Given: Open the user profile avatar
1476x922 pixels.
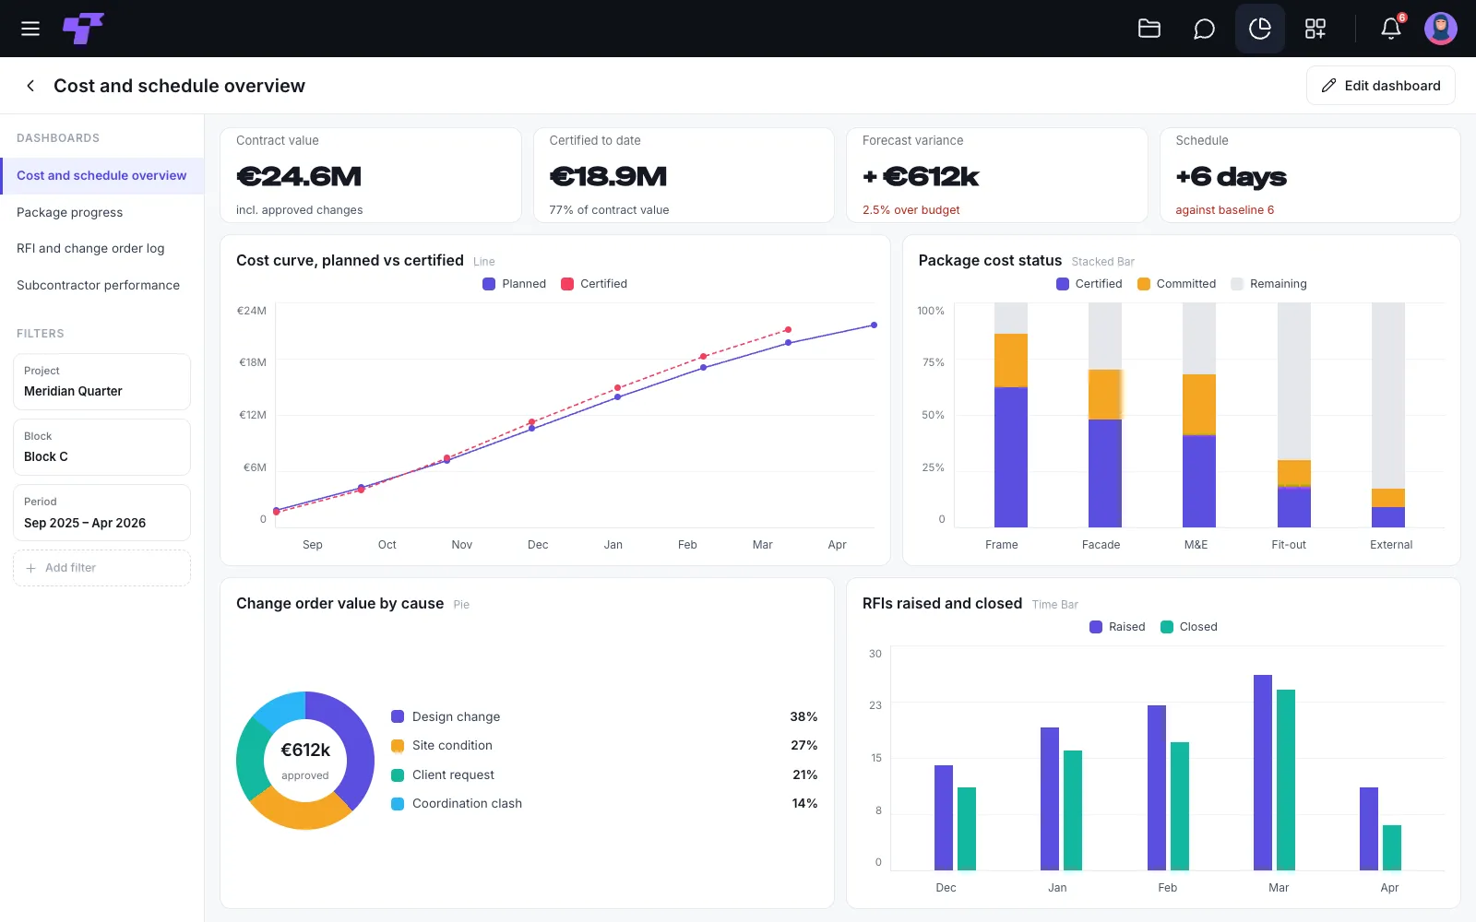Looking at the screenshot, I should (1441, 29).
